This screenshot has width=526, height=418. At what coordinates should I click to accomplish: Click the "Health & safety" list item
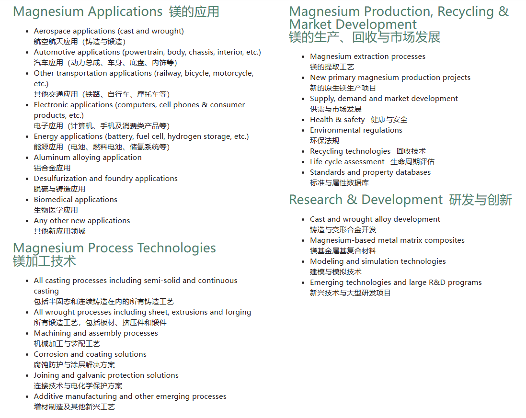click(337, 120)
